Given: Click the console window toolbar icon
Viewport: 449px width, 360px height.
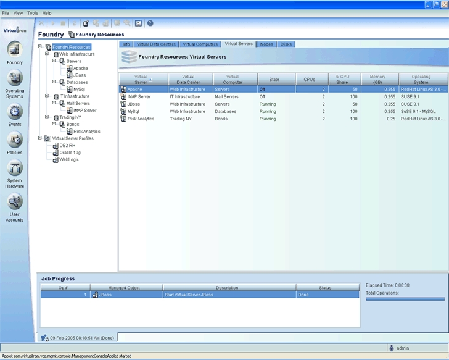Looking at the screenshot, I should point(138,23).
